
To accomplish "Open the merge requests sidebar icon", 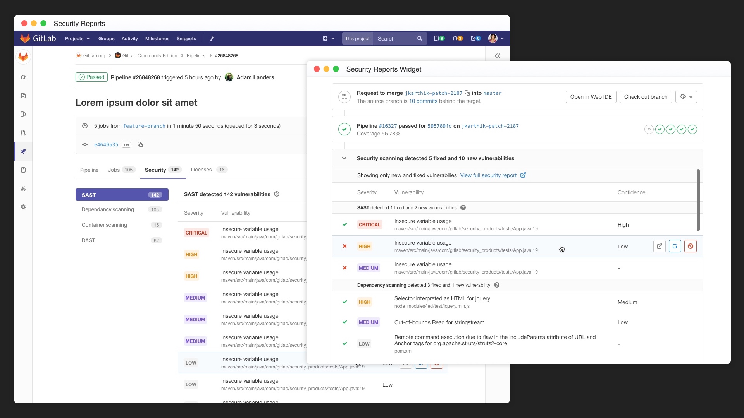I will tap(23, 133).
